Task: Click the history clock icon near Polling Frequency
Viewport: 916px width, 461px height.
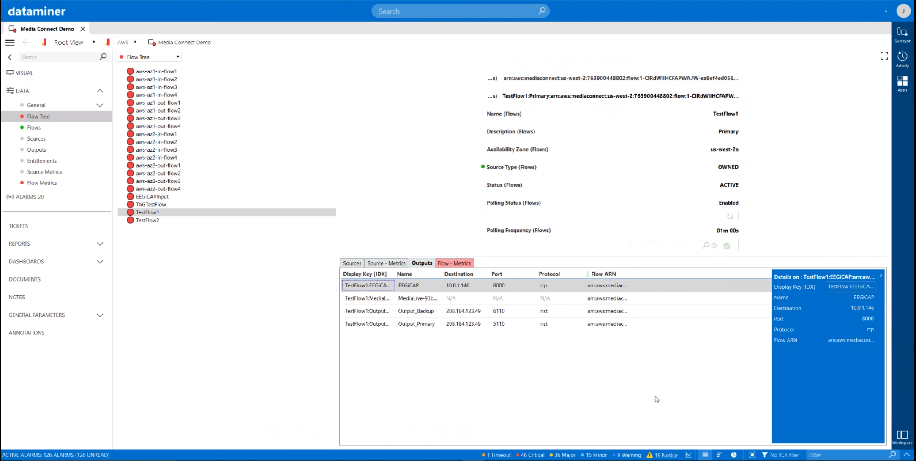Action: tap(714, 245)
